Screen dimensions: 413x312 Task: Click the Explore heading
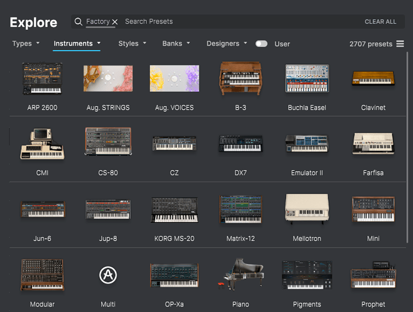point(34,22)
